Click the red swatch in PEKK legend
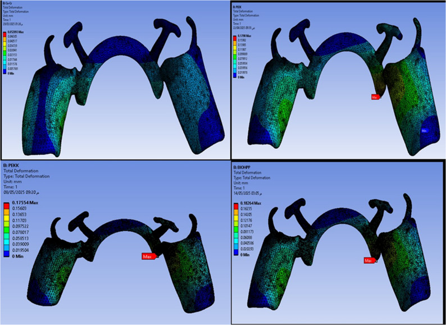 pos(6,206)
